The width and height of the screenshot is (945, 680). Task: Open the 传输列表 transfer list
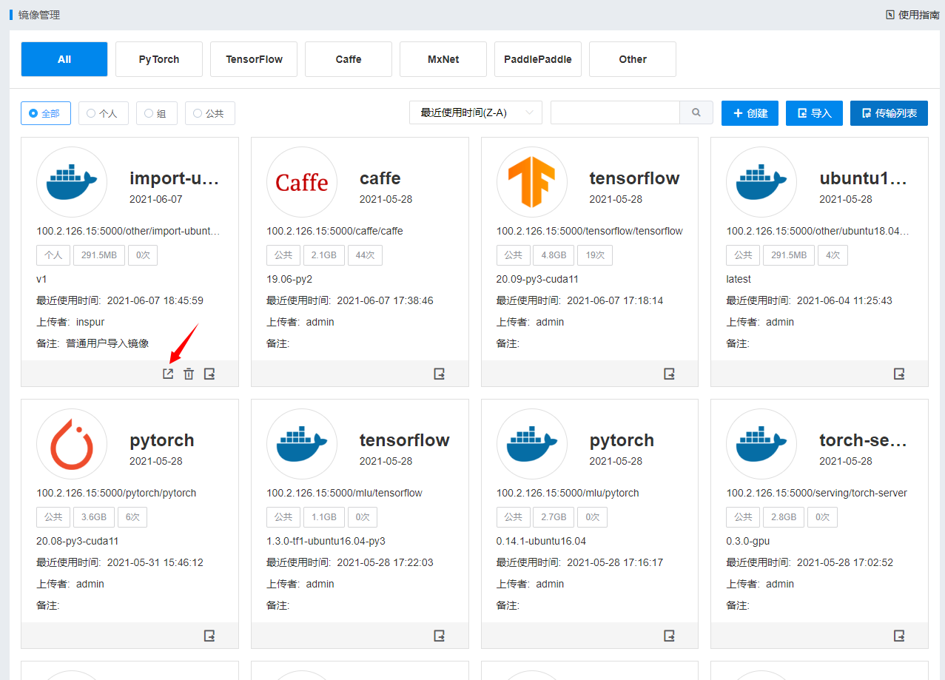(889, 113)
